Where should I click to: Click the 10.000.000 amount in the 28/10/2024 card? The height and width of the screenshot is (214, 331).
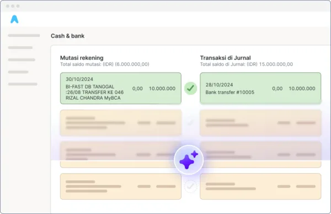[302, 88]
